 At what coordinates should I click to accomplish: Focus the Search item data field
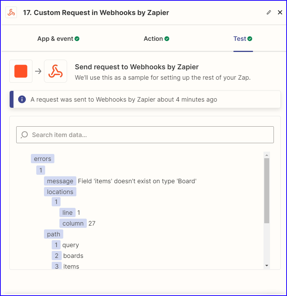coord(145,135)
